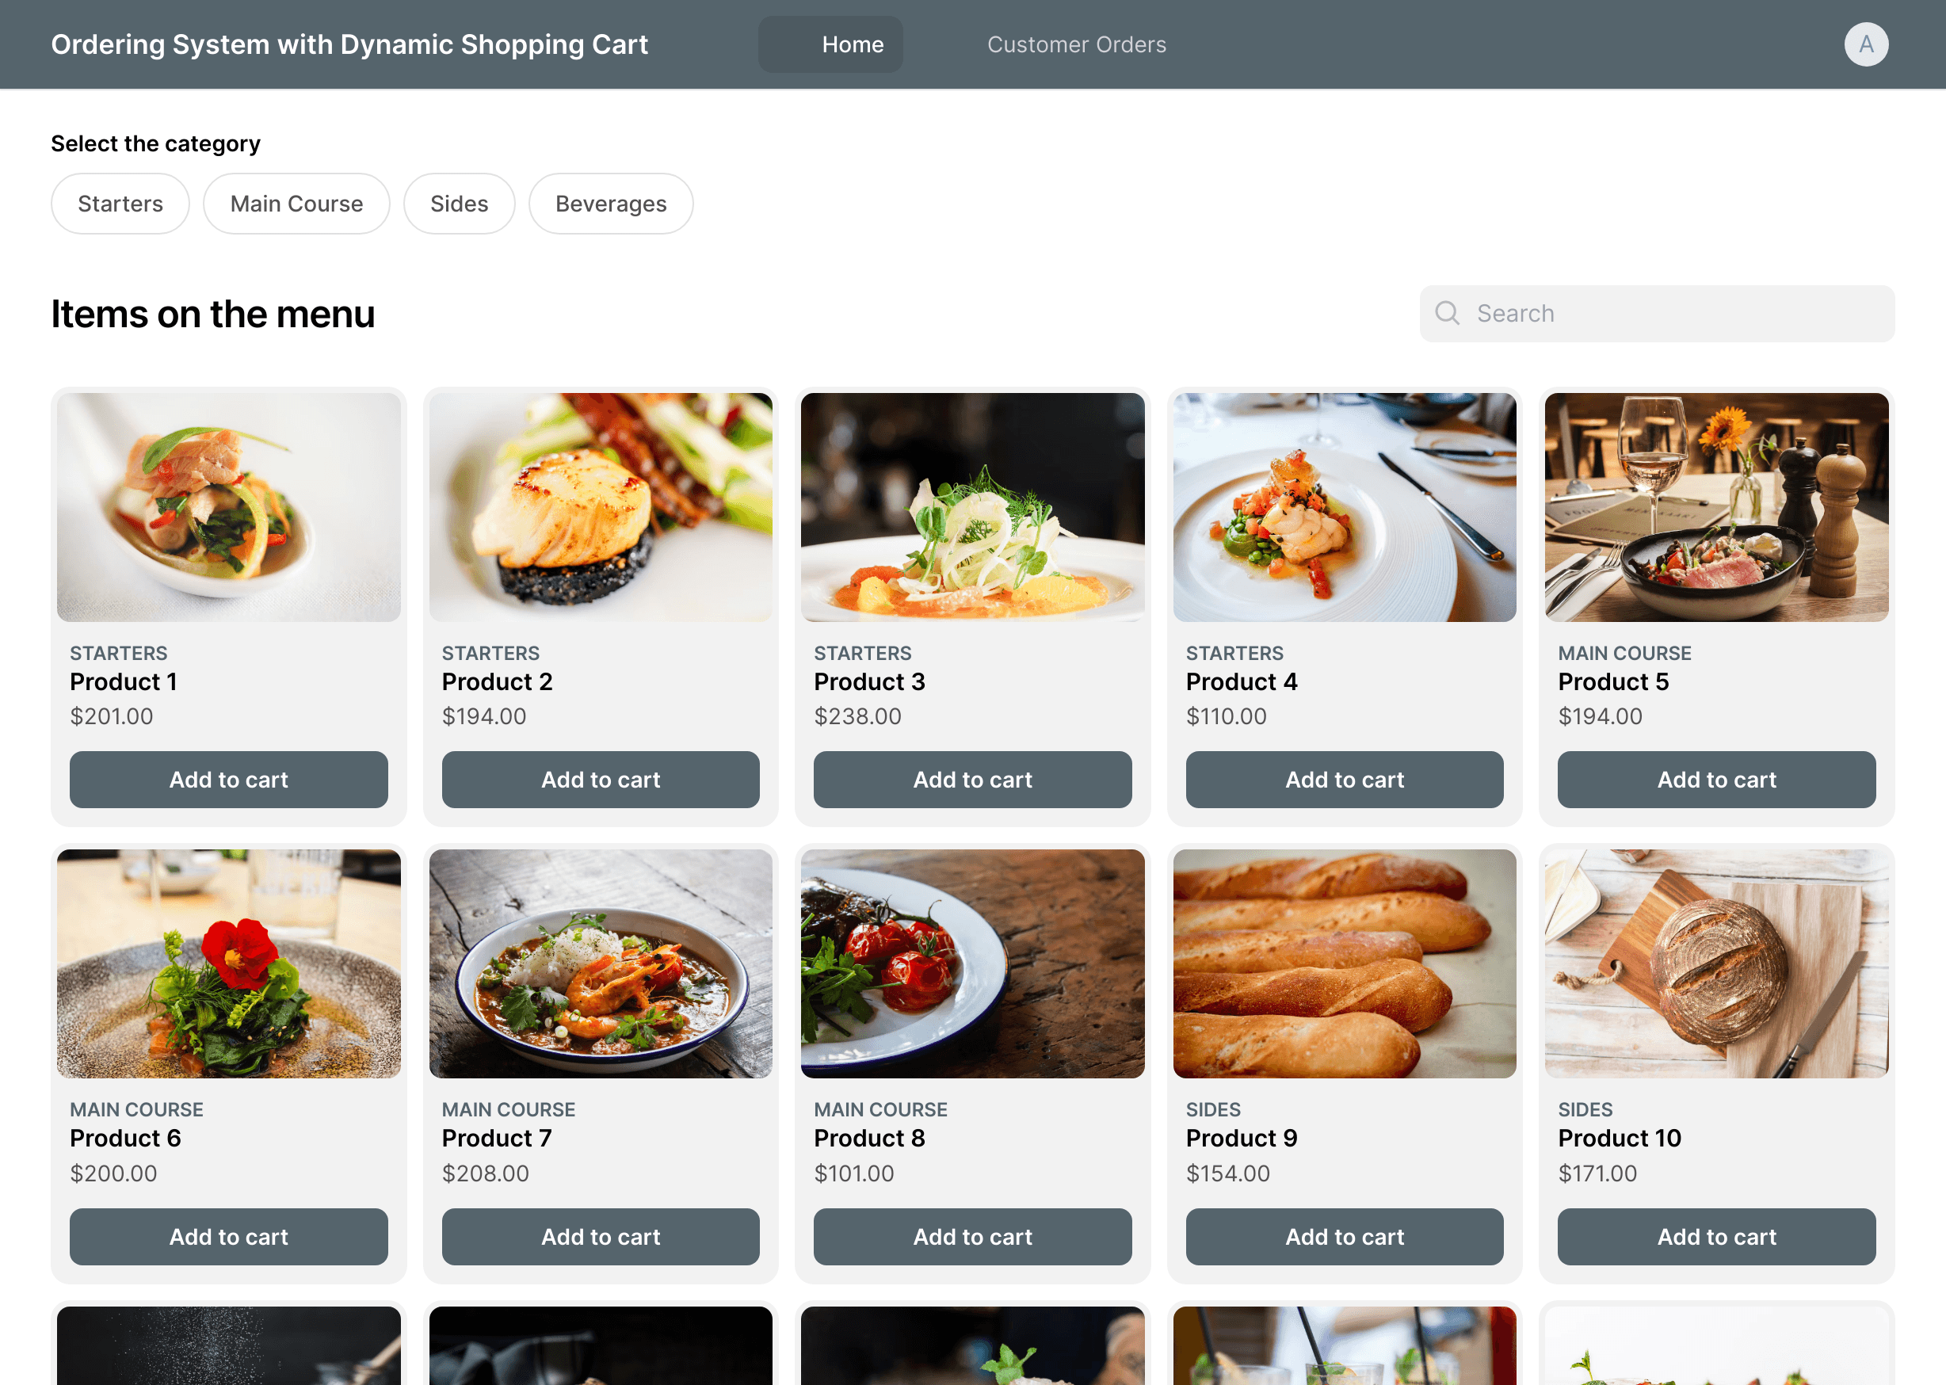Filter by Sides category
This screenshot has height=1385, width=1946.
[459, 204]
